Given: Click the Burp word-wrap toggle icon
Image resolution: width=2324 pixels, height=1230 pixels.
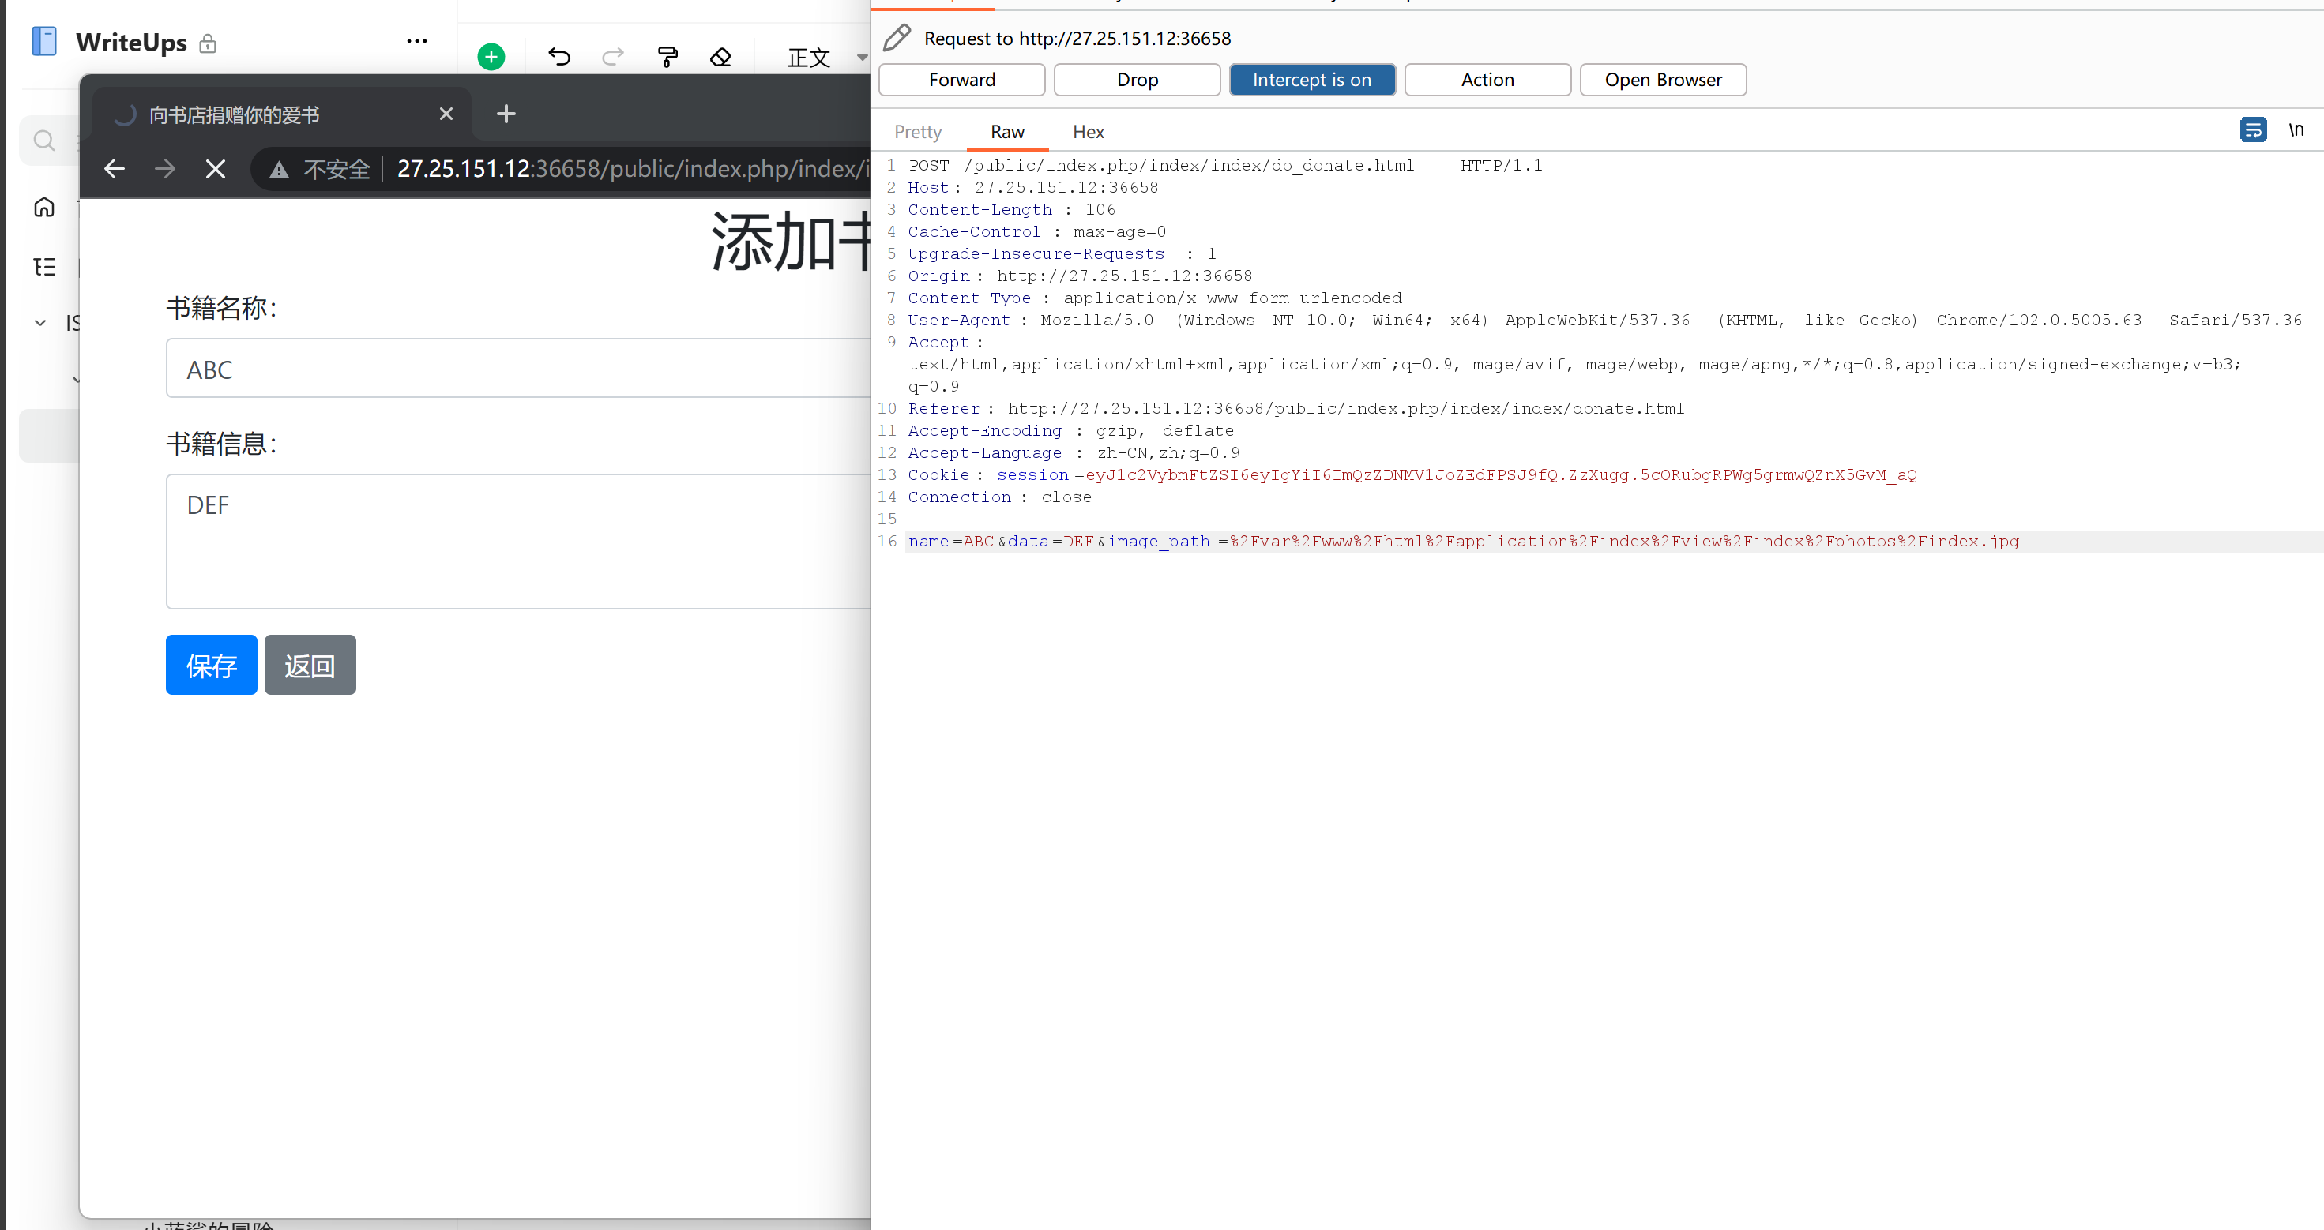Looking at the screenshot, I should coord(2252,129).
